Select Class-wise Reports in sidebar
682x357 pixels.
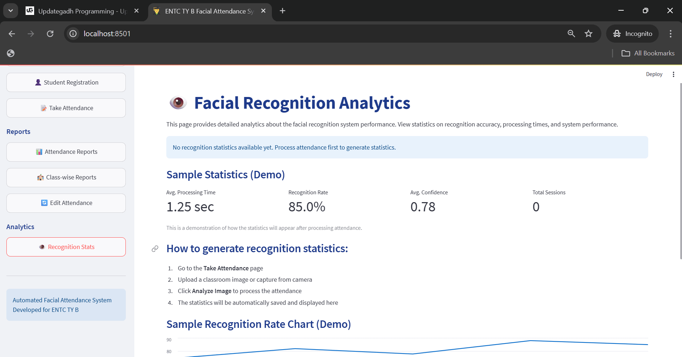point(66,178)
